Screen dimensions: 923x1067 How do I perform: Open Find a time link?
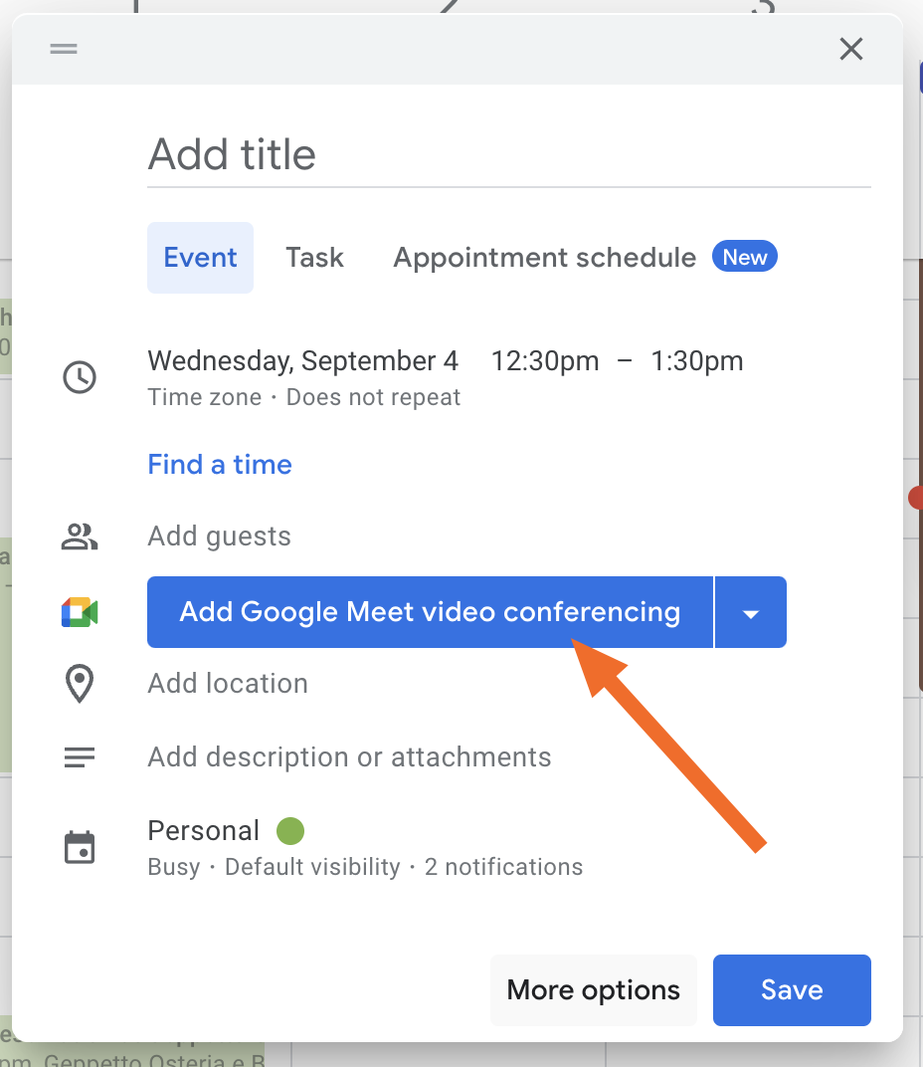pos(220,464)
